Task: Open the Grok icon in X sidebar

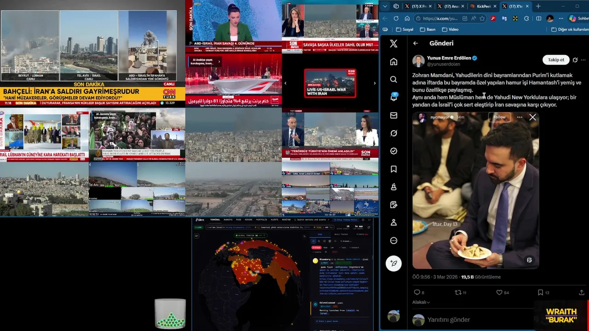Action: [x=393, y=133]
